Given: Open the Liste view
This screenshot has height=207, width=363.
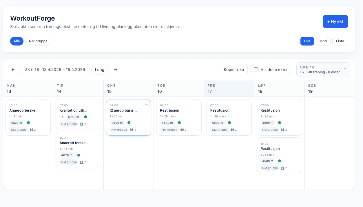Looking at the screenshot, I should point(340,41).
